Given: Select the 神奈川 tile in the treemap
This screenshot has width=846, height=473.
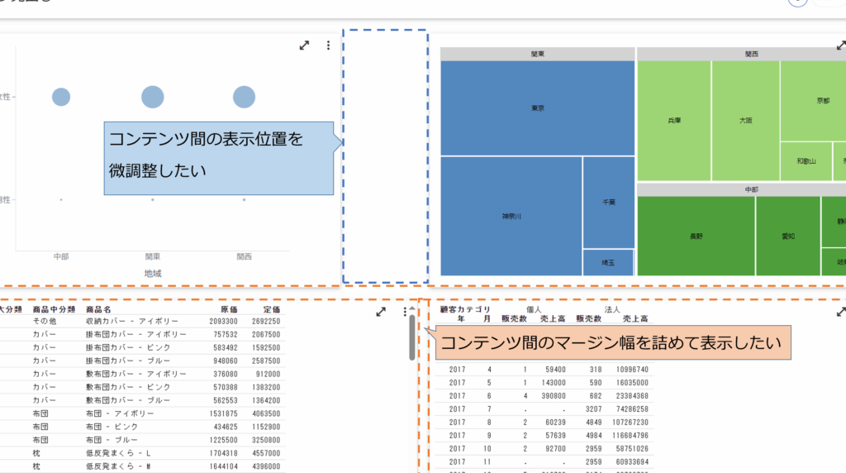Looking at the screenshot, I should point(511,216).
